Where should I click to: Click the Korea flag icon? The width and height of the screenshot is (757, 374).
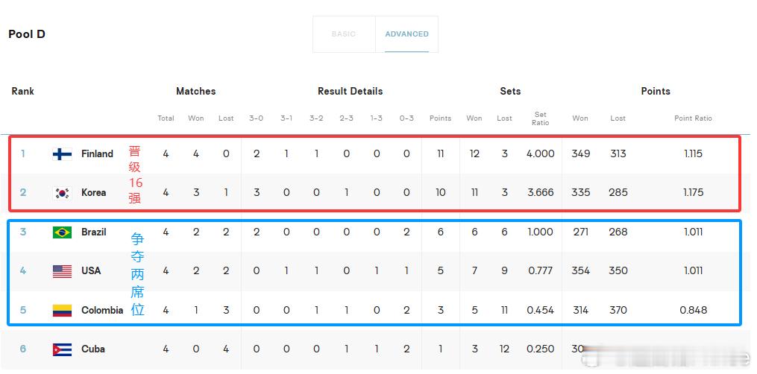click(x=63, y=193)
